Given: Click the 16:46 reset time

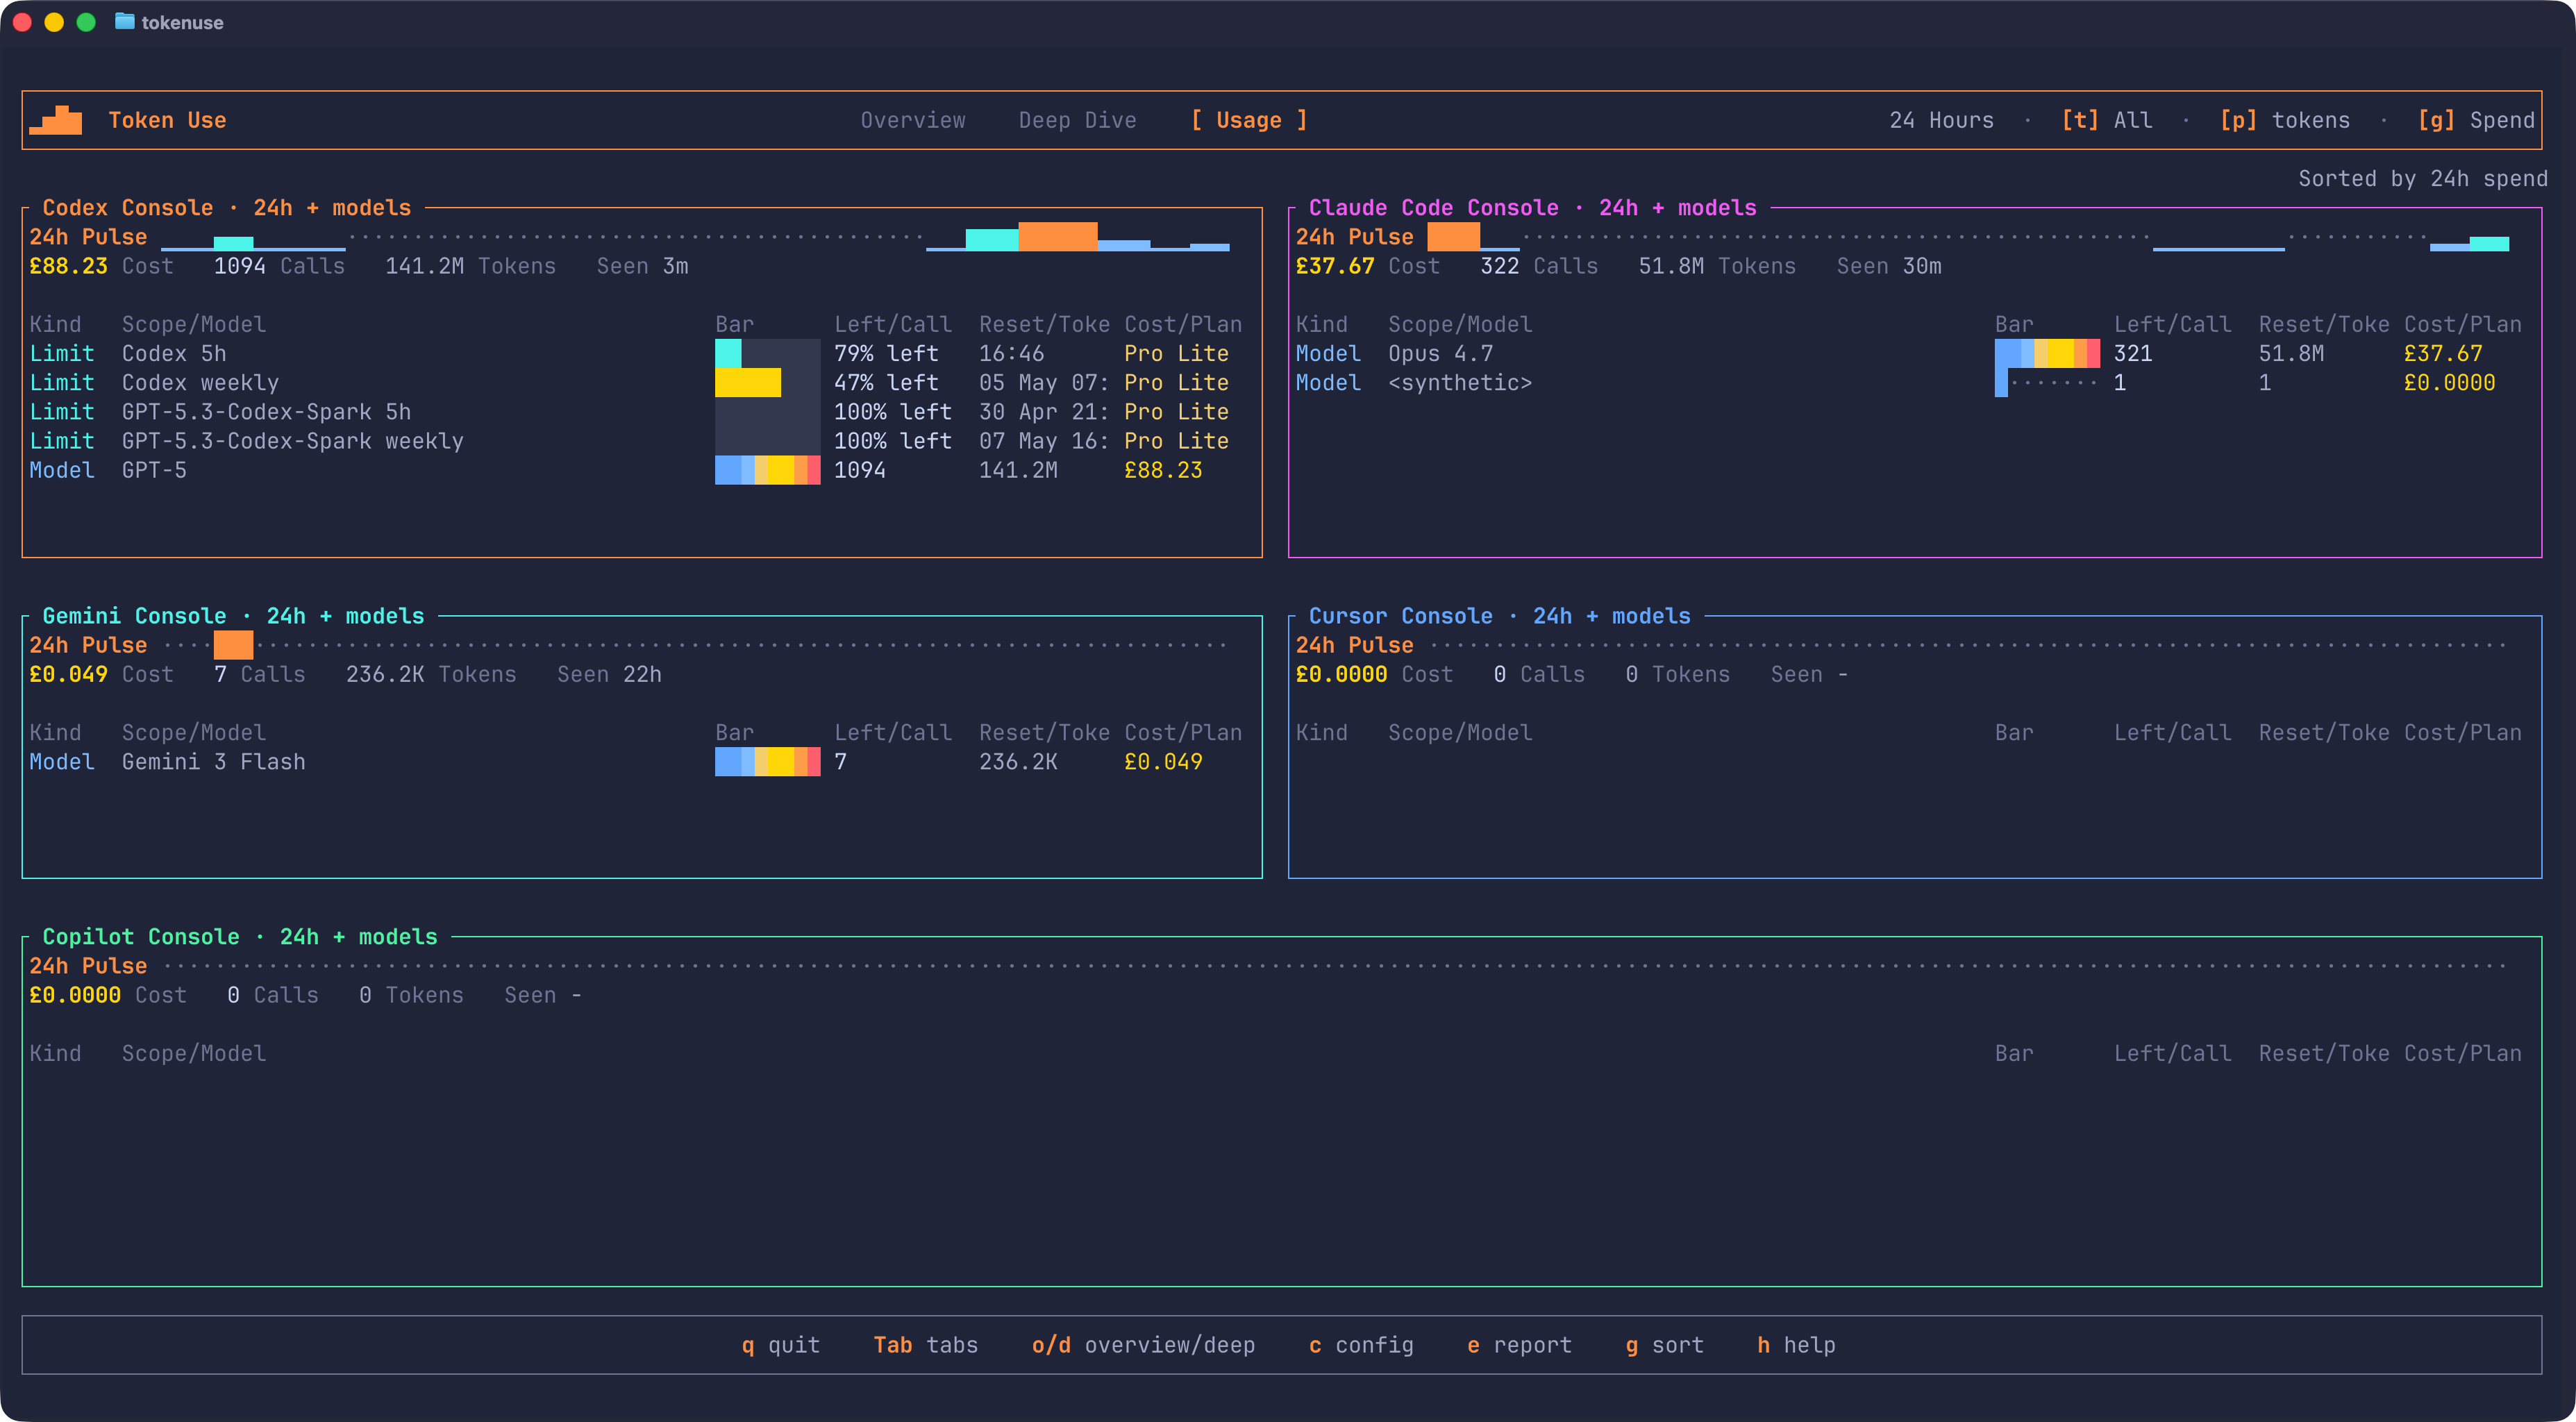Looking at the screenshot, I should coord(1011,353).
